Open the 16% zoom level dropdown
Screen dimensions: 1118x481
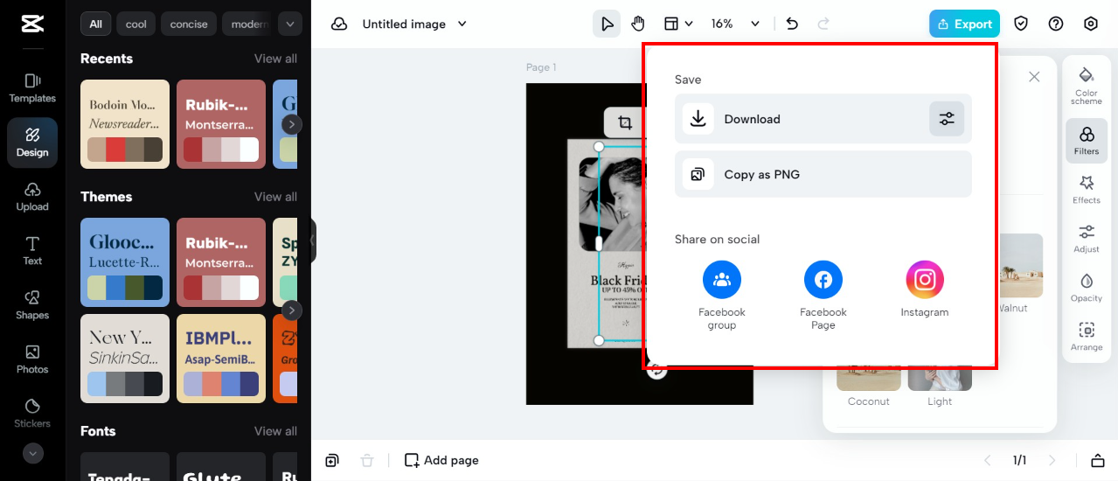click(734, 24)
